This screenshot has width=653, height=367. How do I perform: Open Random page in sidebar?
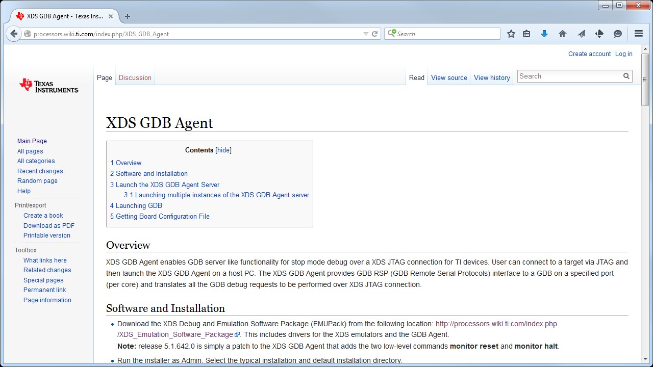point(37,181)
